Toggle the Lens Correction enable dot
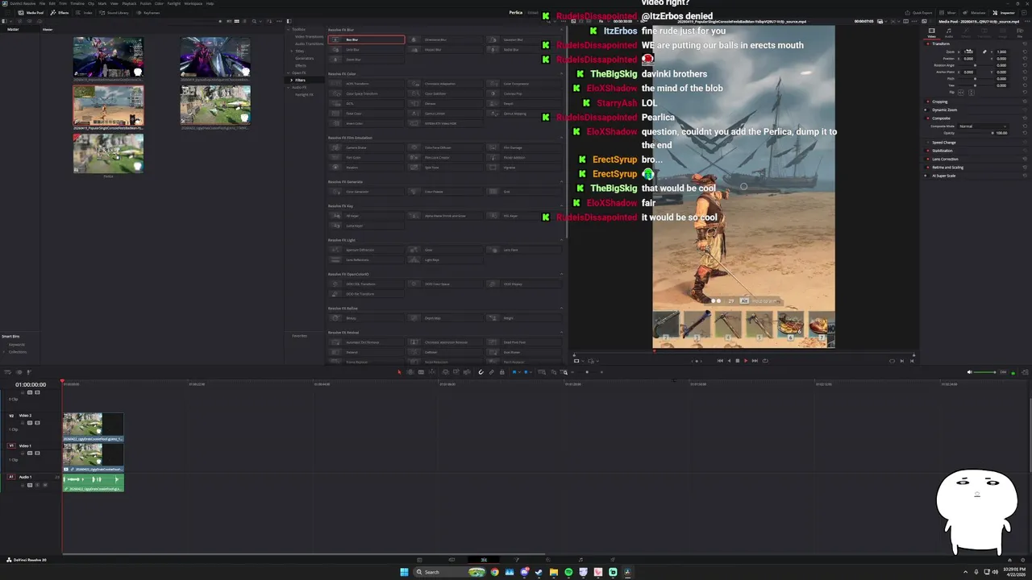 point(928,159)
